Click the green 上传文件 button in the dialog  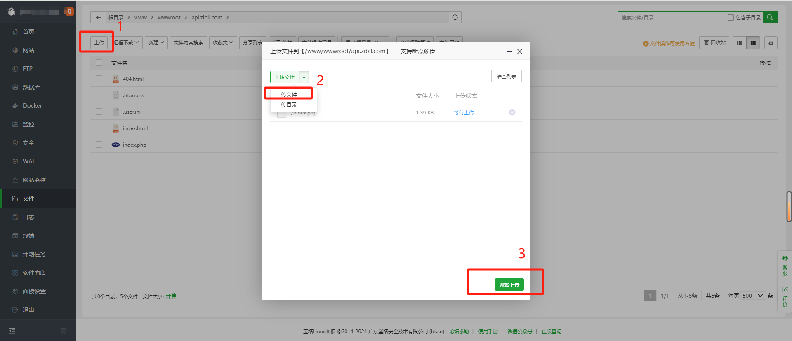coord(285,77)
